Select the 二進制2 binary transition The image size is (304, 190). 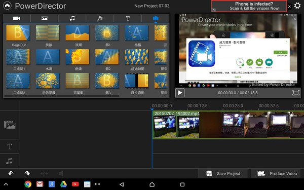click(x=18, y=81)
